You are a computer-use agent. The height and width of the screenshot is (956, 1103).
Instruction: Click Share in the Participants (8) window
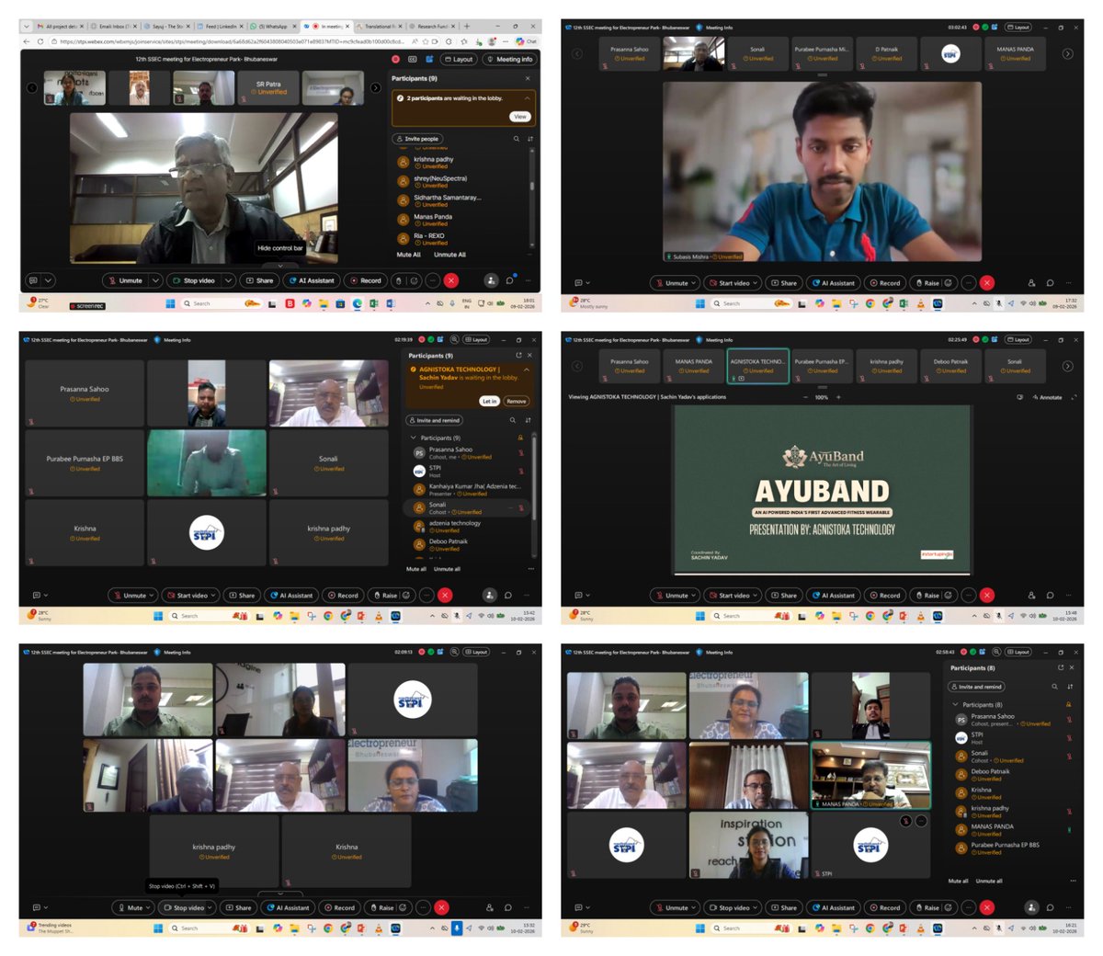pyautogui.click(x=785, y=907)
